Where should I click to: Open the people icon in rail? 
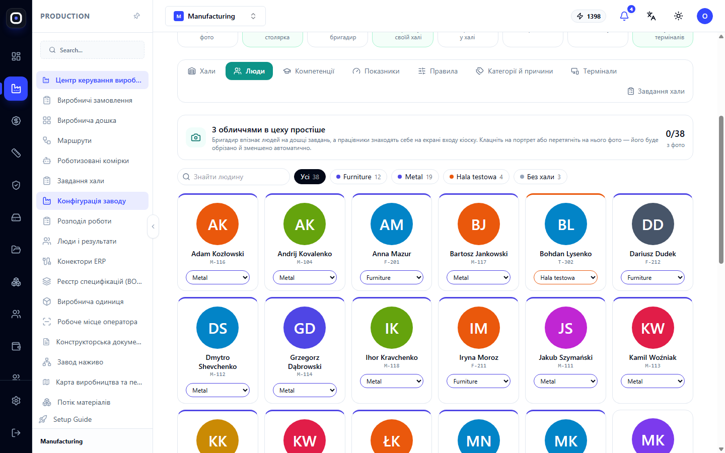point(16,314)
